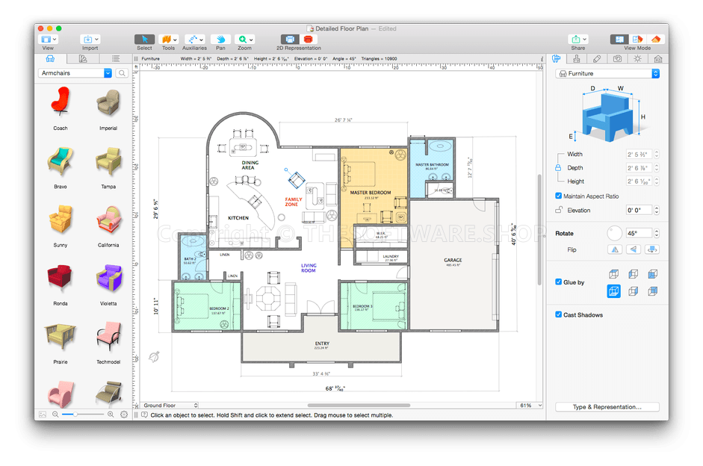Select Glue by back-face cube icon
The image size is (703, 466).
653,291
